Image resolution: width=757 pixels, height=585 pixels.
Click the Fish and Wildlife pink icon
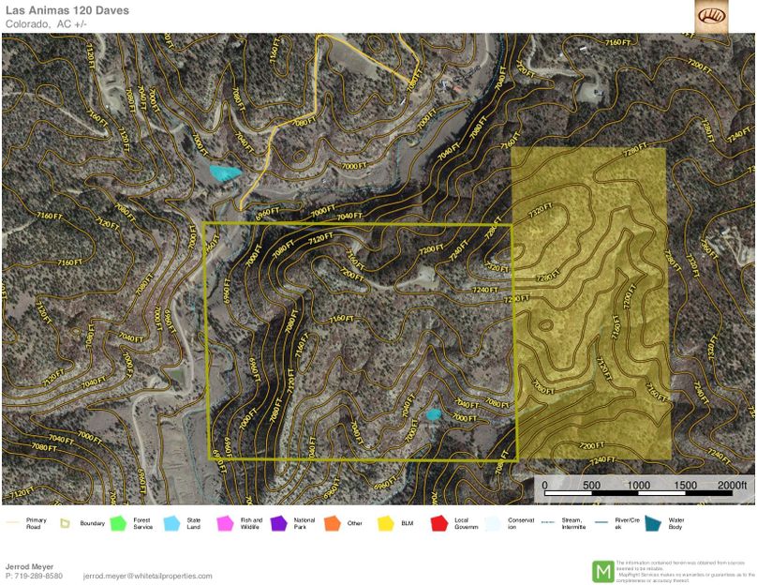click(x=225, y=523)
